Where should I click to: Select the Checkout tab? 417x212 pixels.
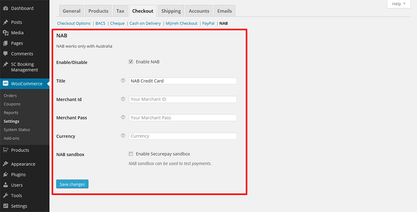(x=143, y=11)
